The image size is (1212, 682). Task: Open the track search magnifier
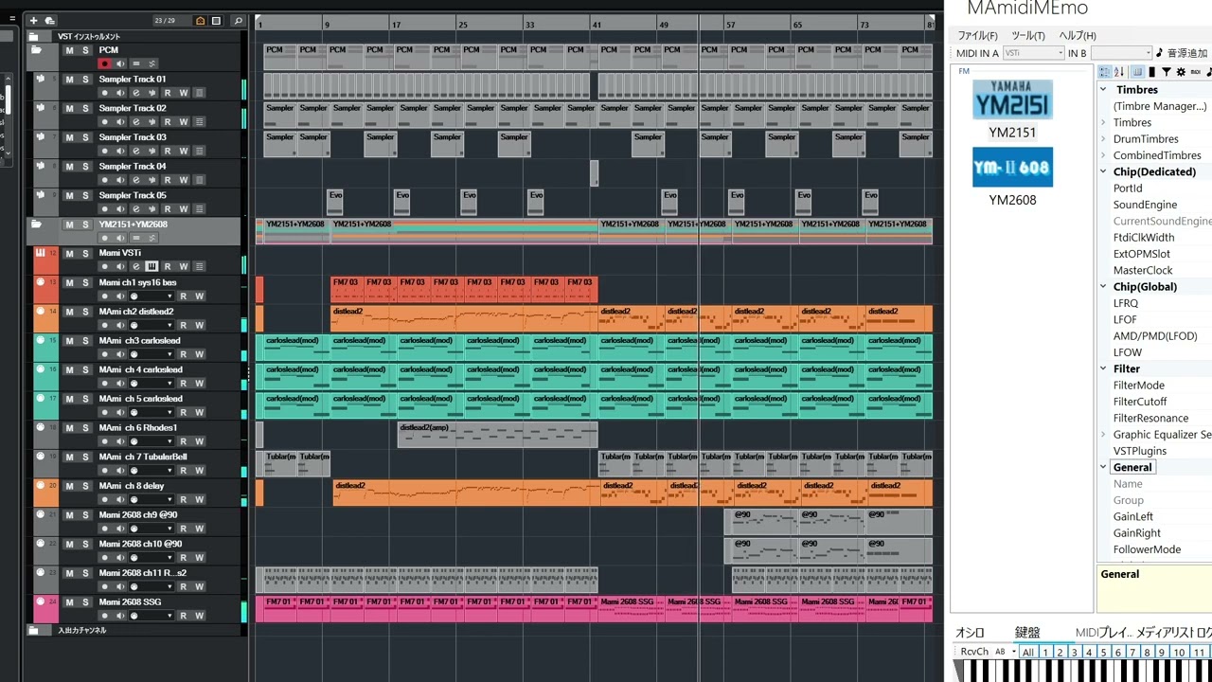pos(238,20)
